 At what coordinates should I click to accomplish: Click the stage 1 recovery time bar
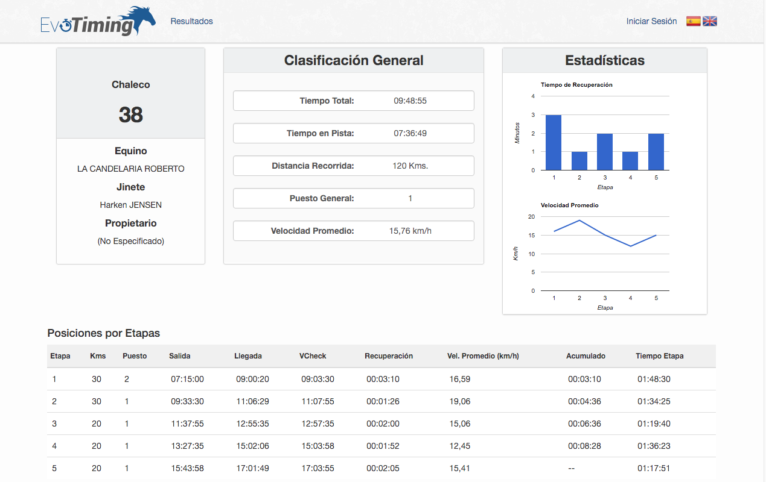(x=554, y=142)
